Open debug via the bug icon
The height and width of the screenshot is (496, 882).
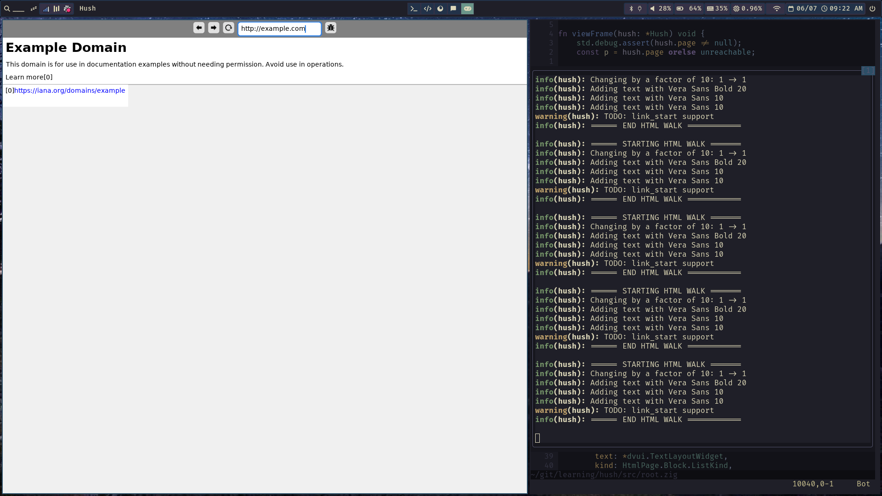pyautogui.click(x=331, y=28)
